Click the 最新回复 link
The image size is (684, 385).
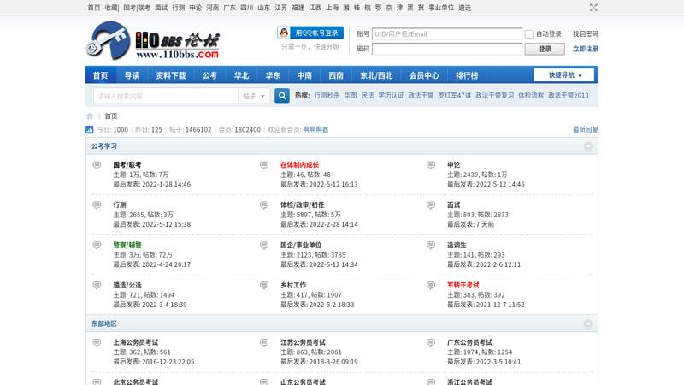pyautogui.click(x=586, y=130)
